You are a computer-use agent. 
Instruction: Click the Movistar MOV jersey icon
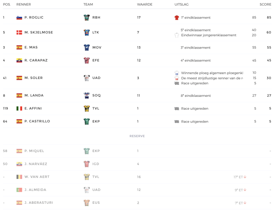[x=87, y=47]
